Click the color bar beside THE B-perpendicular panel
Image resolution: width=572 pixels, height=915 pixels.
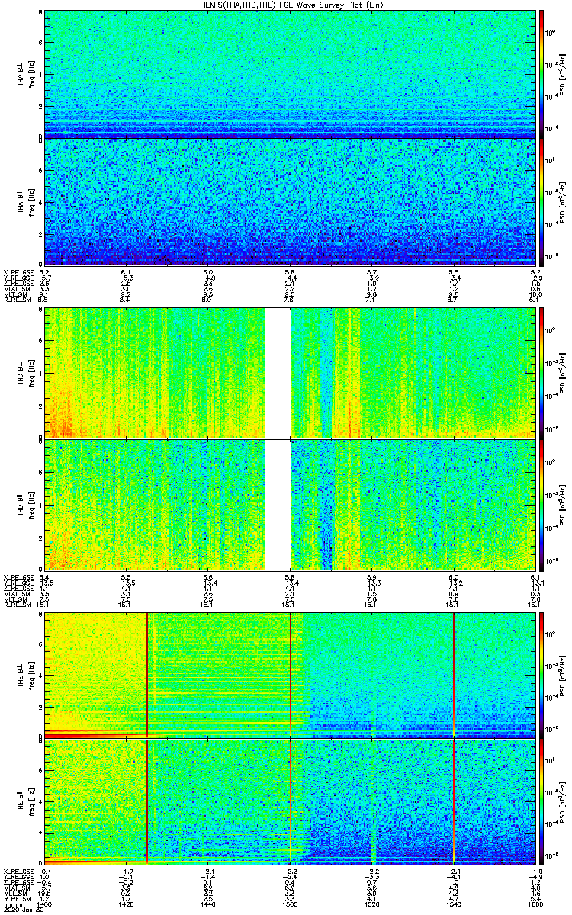pos(542,674)
